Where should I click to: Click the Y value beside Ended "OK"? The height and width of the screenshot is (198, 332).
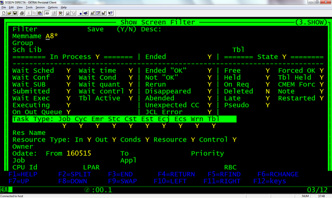[x=210, y=70]
